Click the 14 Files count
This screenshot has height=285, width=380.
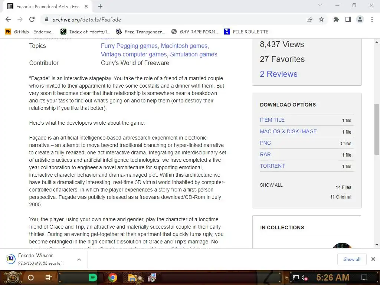[343, 187]
